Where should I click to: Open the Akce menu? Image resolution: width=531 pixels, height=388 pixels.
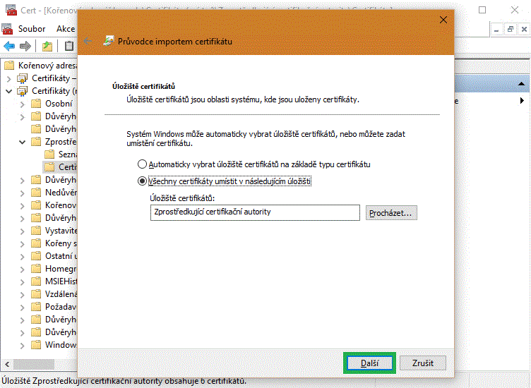coord(66,29)
